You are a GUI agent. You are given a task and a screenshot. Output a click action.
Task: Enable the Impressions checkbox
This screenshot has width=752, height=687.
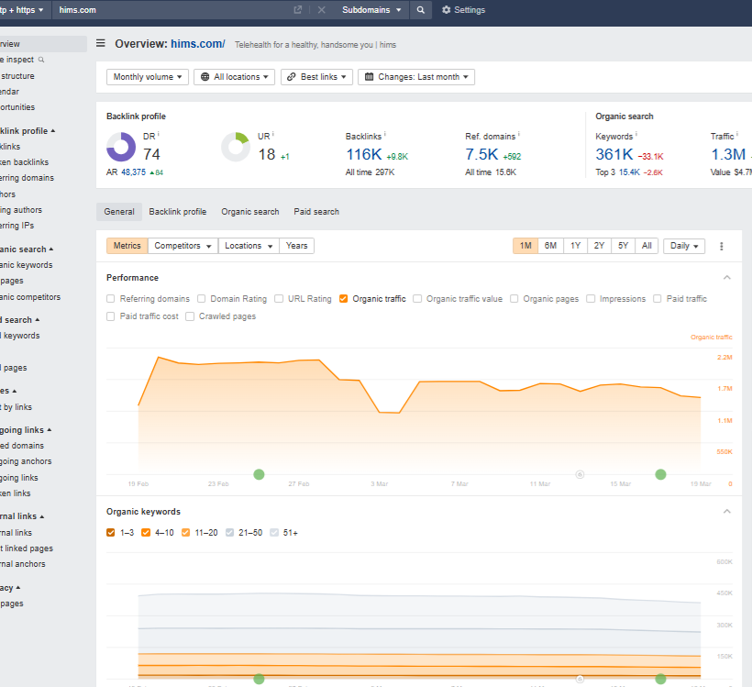[591, 299]
